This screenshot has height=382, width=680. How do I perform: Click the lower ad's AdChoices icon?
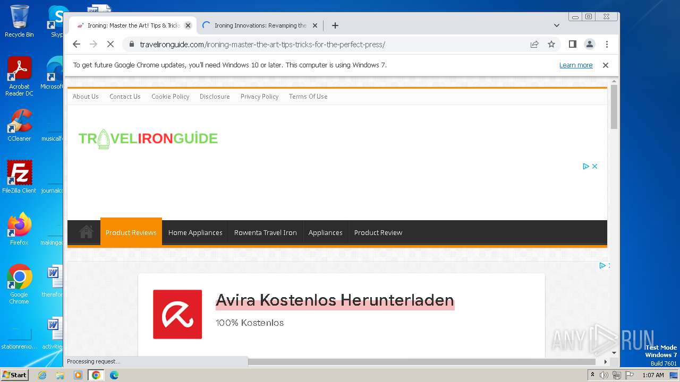coord(602,265)
